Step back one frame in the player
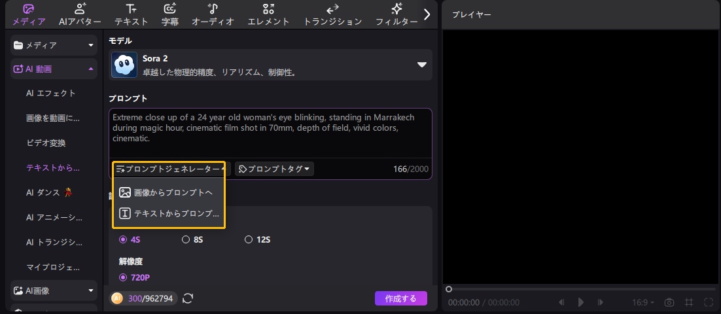Viewport: 721px width, 314px height. (561, 302)
